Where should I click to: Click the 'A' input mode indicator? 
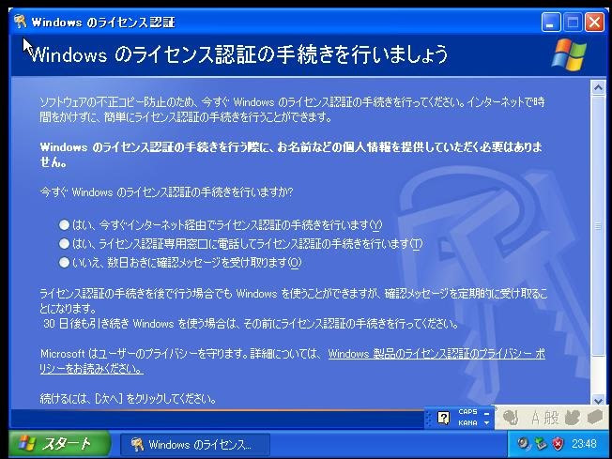535,418
